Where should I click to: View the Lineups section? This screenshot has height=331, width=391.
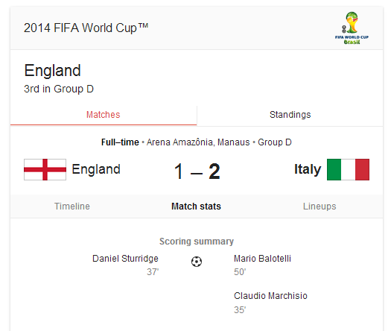point(320,207)
